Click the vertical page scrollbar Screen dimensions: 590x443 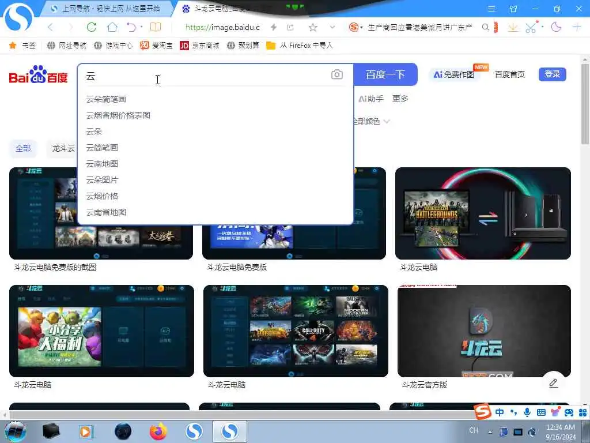[x=585, y=104]
